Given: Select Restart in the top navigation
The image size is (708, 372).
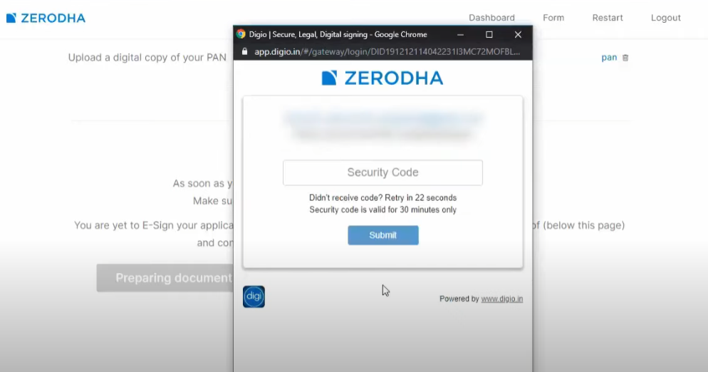Looking at the screenshot, I should (x=608, y=18).
